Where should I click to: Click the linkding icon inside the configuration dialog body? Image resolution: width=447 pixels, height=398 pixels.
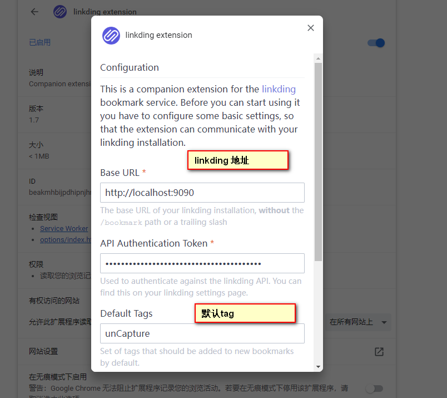point(111,35)
